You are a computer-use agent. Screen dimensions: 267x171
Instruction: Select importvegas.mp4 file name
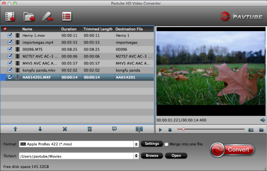(x=38, y=42)
